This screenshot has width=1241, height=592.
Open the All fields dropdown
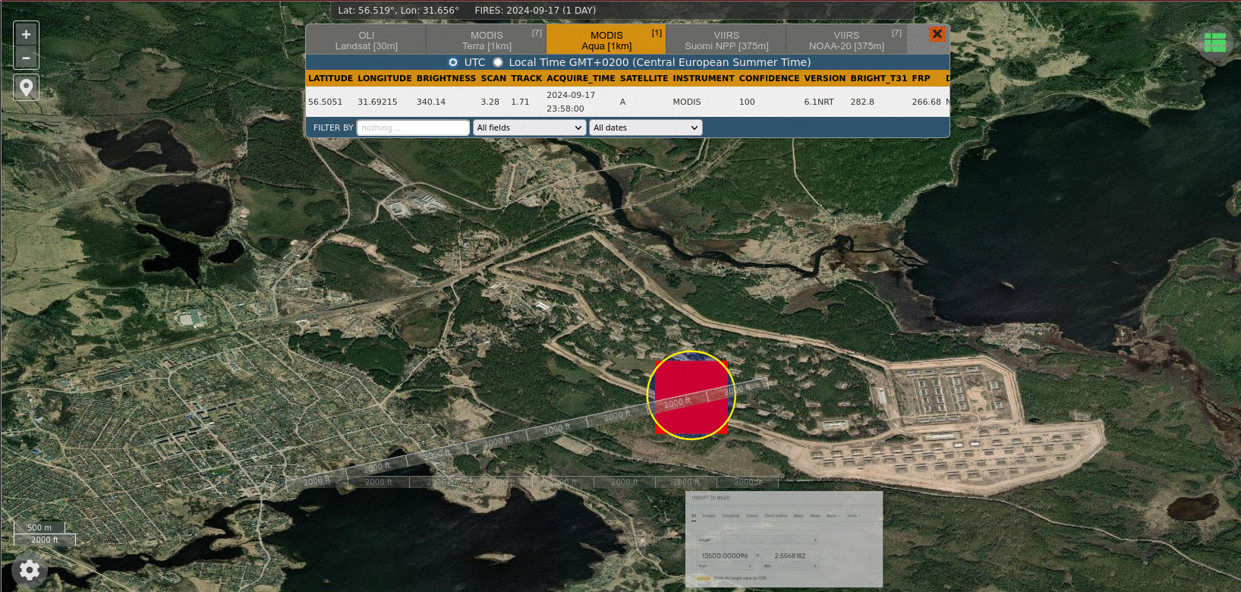(x=529, y=128)
